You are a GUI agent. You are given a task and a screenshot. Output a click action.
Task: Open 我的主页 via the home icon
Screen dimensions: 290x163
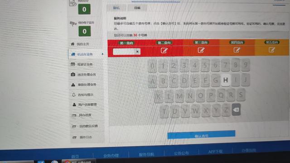click(72, 44)
